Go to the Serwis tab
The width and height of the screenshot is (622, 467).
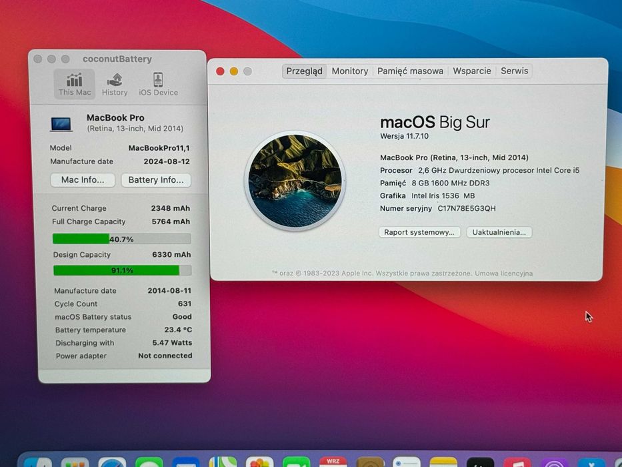coord(514,71)
